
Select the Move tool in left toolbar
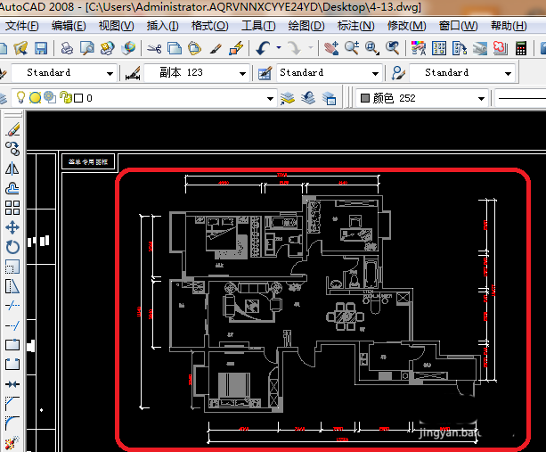click(x=12, y=227)
